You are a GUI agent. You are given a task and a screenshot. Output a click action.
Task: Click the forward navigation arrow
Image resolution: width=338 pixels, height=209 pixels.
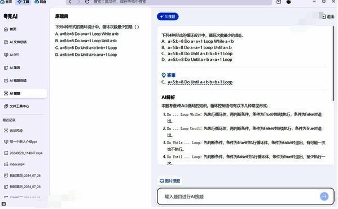[78, 2]
